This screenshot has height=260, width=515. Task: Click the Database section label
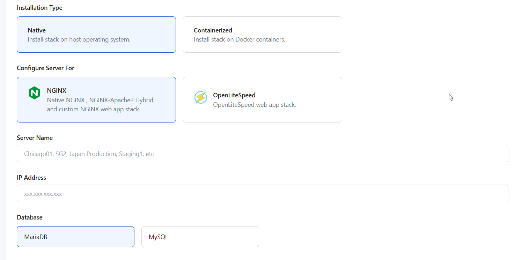pyautogui.click(x=30, y=217)
